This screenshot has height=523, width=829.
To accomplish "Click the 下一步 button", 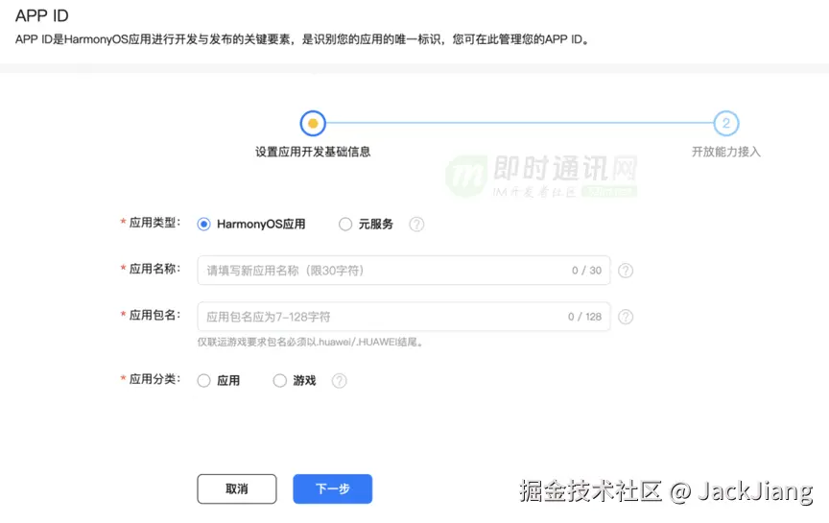I will (333, 488).
